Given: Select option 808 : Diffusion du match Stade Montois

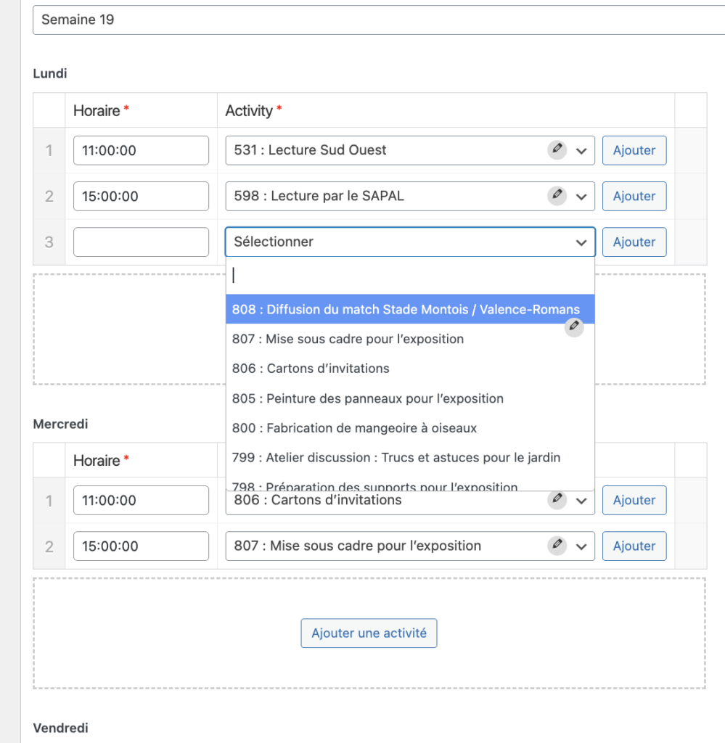Looking at the screenshot, I should pos(410,309).
